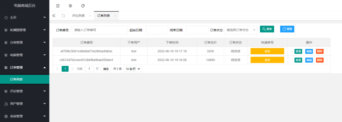
Task: Click the 14889 price cell
Action: tap(210, 60)
